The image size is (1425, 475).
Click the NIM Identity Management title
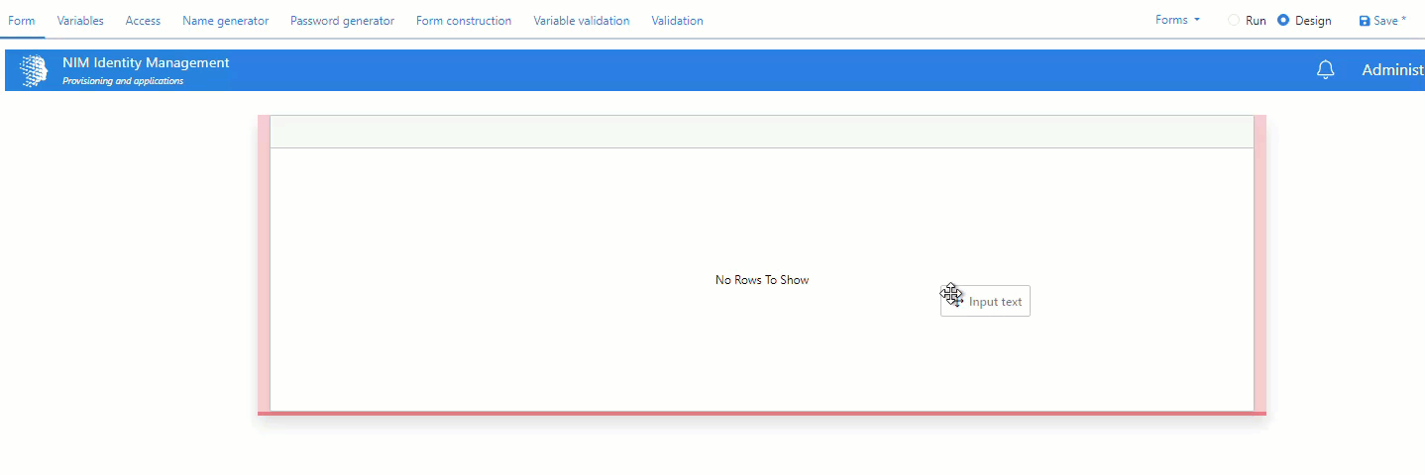[x=146, y=62]
